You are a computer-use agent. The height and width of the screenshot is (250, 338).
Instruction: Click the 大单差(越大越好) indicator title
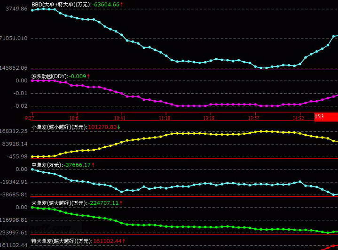[x=59, y=203]
